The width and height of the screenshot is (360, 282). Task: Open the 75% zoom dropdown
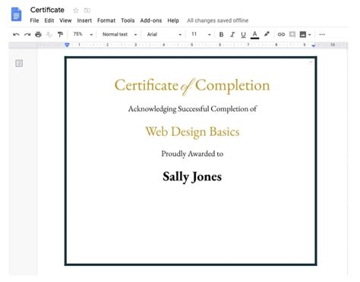(x=83, y=34)
